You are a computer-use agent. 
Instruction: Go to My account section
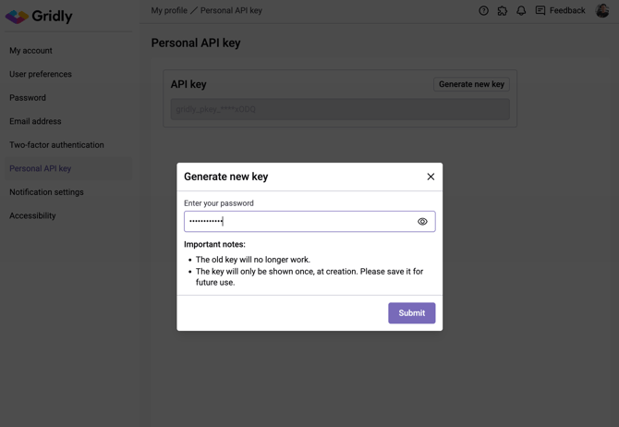(x=68, y=51)
